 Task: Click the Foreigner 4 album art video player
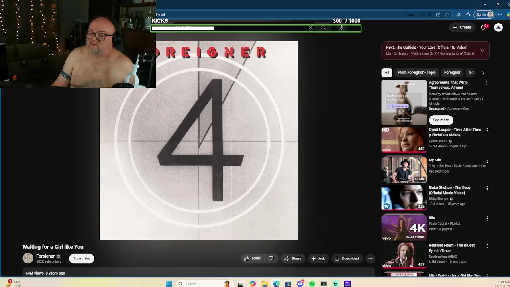199,140
